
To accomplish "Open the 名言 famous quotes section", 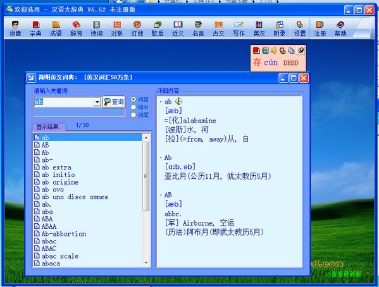I will (198, 28).
